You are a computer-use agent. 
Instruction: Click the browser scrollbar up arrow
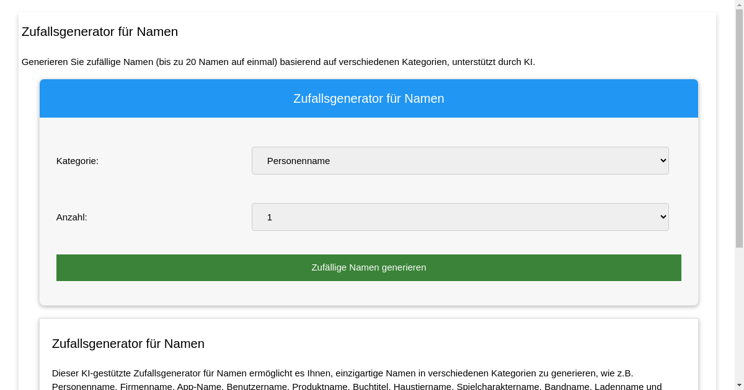pos(740,4)
